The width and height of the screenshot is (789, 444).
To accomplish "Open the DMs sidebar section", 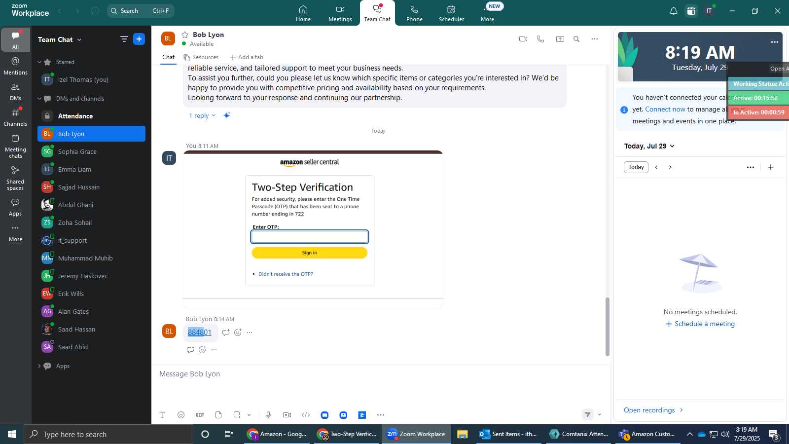I will tap(15, 92).
